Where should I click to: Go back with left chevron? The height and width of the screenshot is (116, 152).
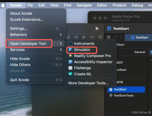(x=116, y=37)
